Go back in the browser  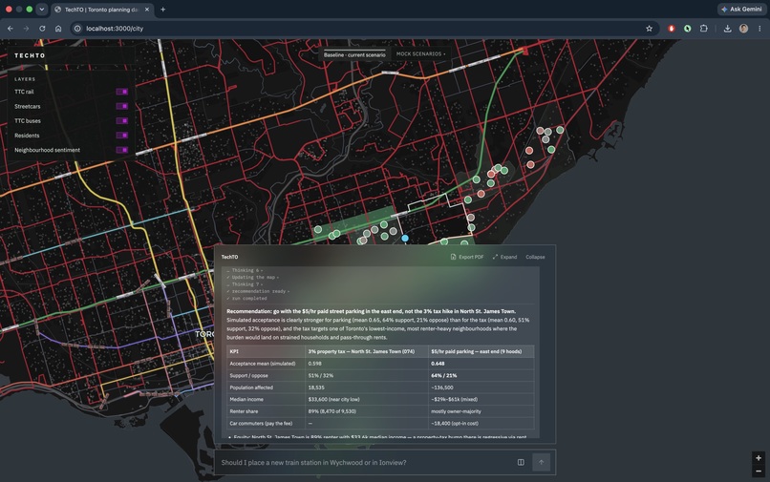click(11, 29)
